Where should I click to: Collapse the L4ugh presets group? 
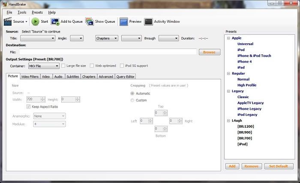[228, 120]
